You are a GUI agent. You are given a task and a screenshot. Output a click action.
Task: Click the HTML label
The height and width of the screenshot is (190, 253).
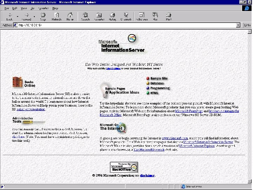pos(154,93)
